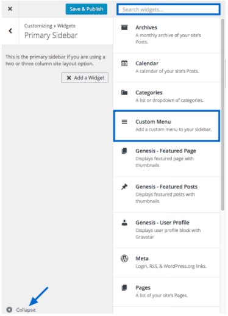Go back using the left chevron

pos(10,31)
